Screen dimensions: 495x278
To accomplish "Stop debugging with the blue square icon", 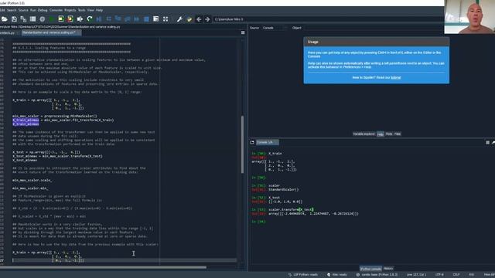I will [146, 19].
